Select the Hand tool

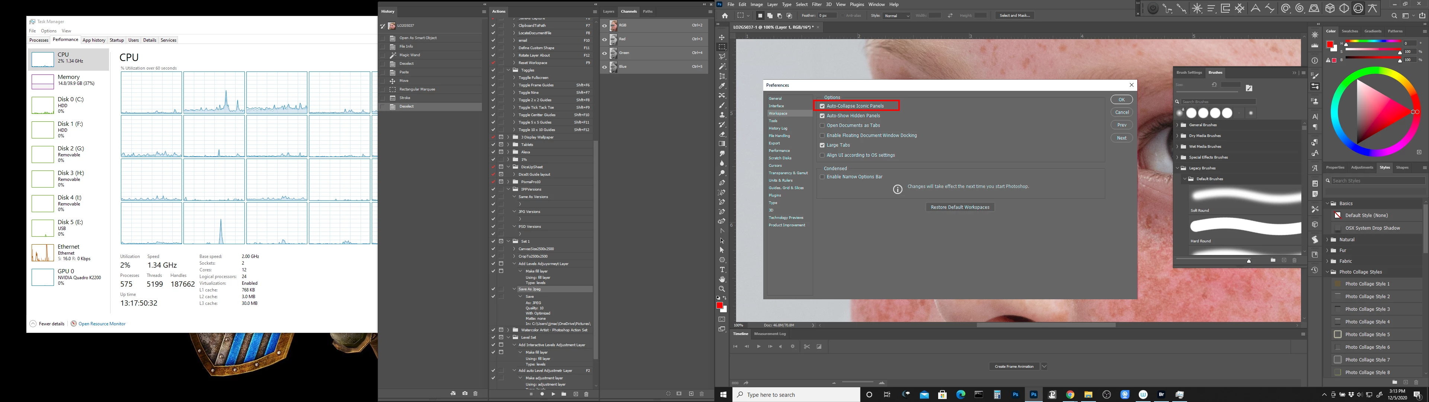[x=722, y=279]
